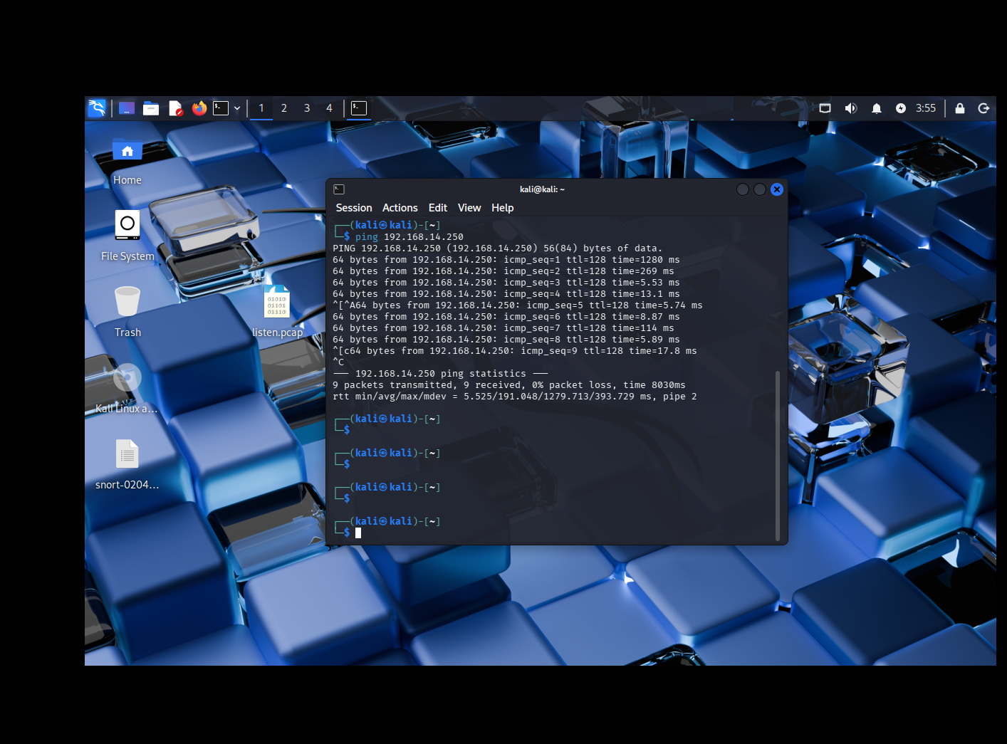Viewport: 1007px width, 744px height.
Task: Click the 'kali@kali: ~' window title
Action: (x=542, y=189)
